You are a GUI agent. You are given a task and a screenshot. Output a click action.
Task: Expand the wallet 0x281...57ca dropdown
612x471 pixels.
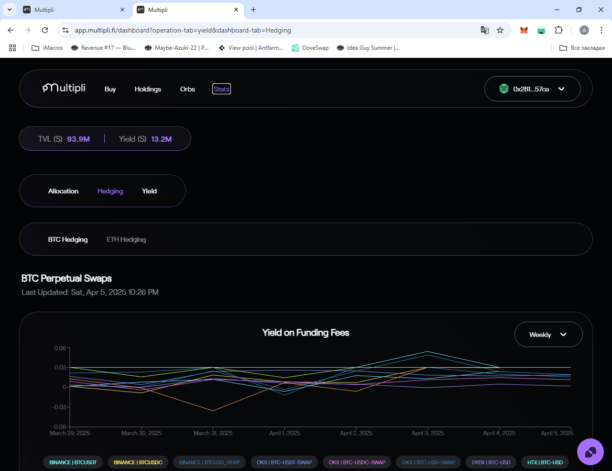coord(533,89)
